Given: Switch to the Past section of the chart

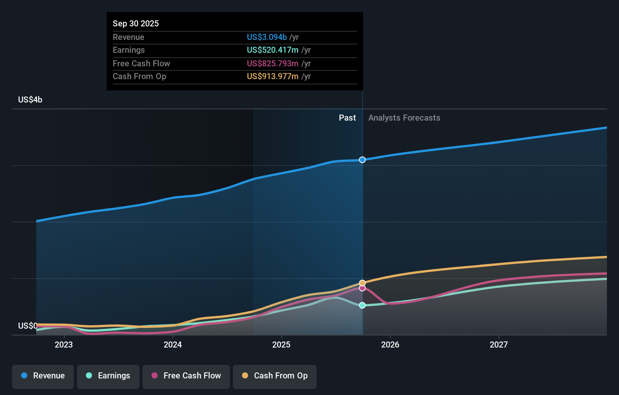Looking at the screenshot, I should pyautogui.click(x=347, y=118).
